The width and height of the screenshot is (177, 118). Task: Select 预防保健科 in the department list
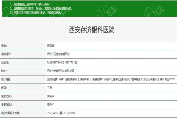click(x=53, y=79)
